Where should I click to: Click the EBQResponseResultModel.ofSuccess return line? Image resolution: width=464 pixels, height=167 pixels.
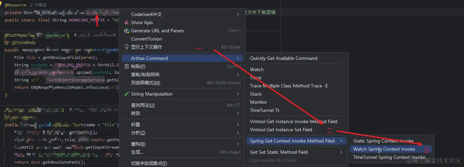click(66, 87)
